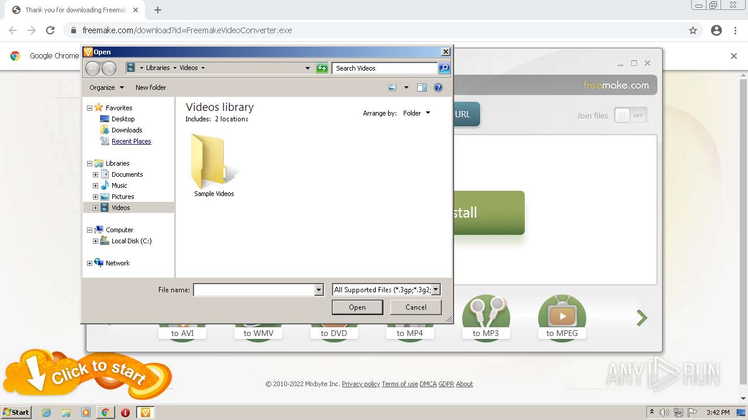Click Videos in the breadcrumb path
The height and width of the screenshot is (420, 748).
click(188, 68)
